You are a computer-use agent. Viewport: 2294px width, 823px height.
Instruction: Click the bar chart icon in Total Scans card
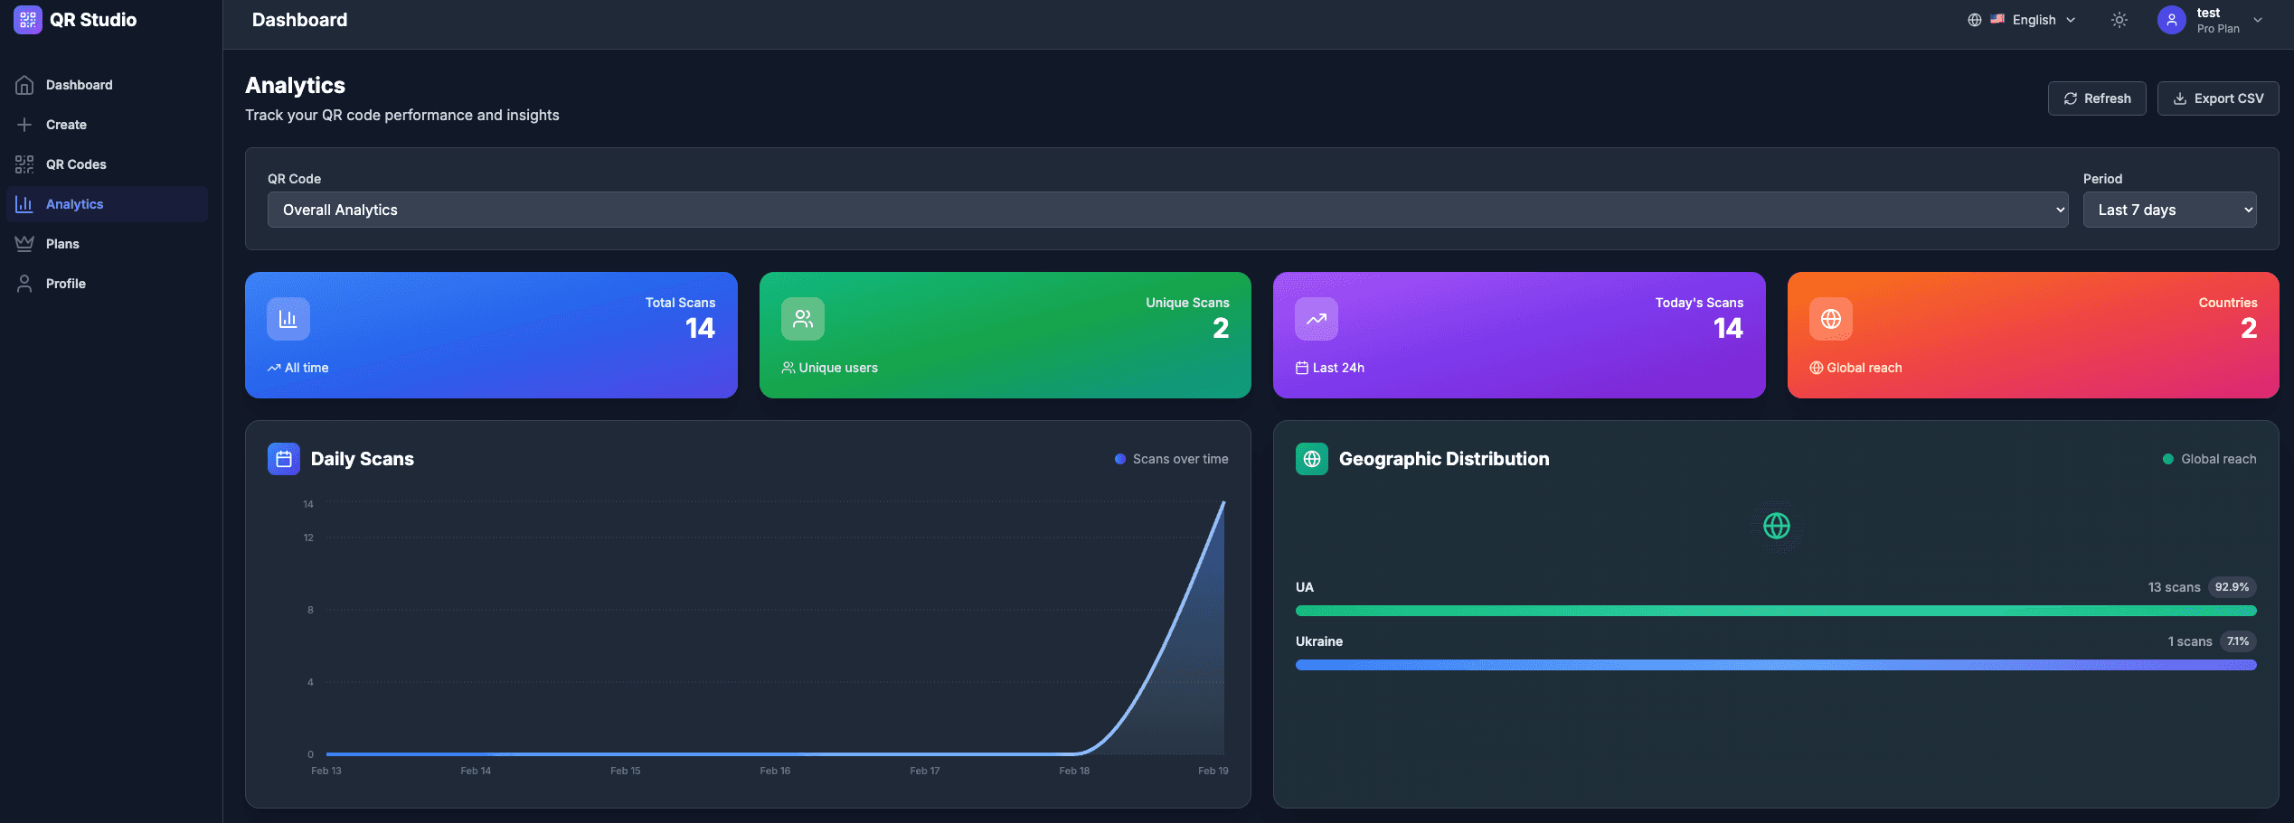coord(288,319)
